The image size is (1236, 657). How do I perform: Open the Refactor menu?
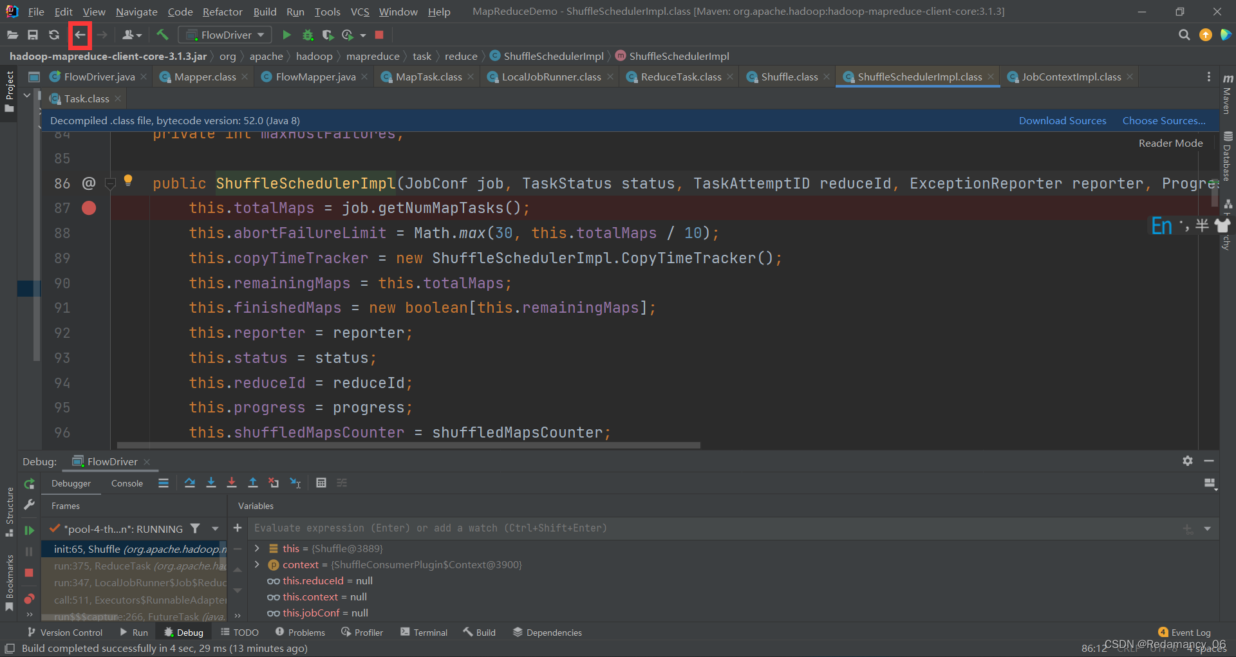pos(222,12)
